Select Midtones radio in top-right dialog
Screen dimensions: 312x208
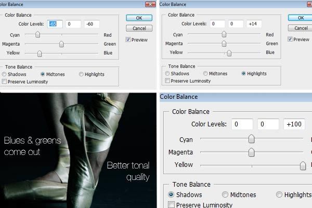click(205, 73)
